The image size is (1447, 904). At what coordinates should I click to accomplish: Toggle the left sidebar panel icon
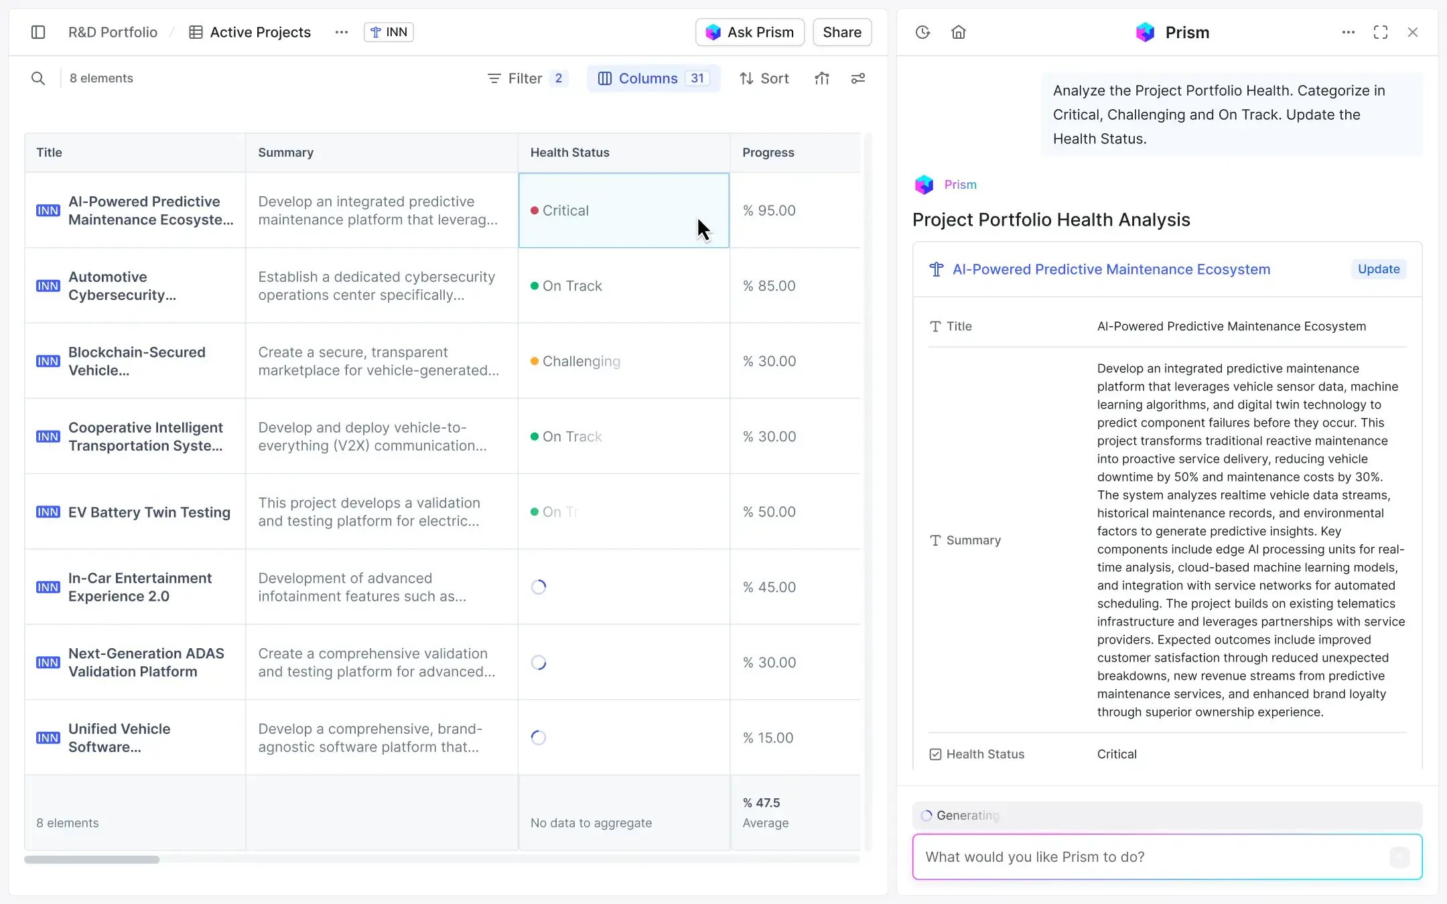point(38,32)
